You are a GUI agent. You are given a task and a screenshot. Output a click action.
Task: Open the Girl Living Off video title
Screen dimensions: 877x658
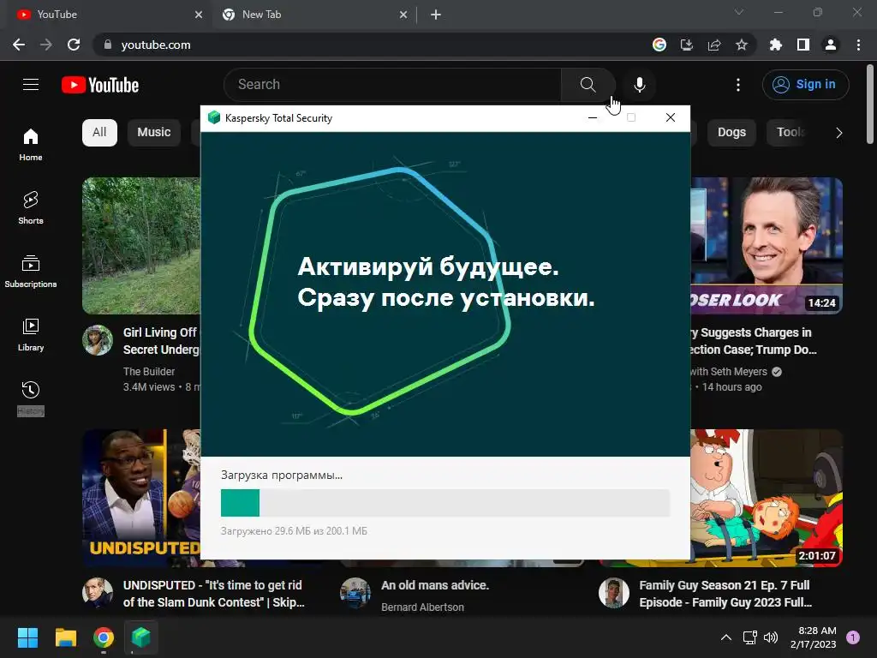tap(161, 341)
